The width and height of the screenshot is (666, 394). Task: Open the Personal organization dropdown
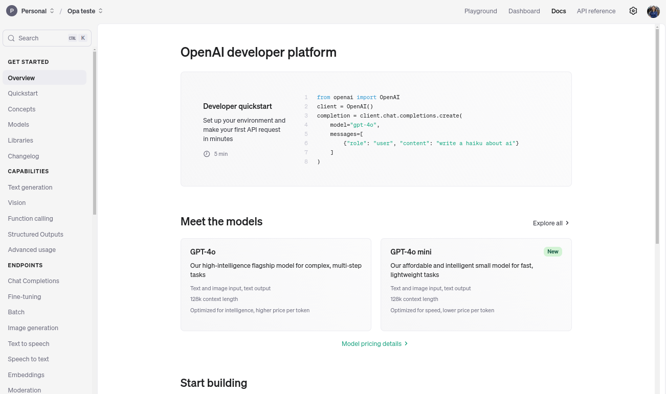[38, 11]
